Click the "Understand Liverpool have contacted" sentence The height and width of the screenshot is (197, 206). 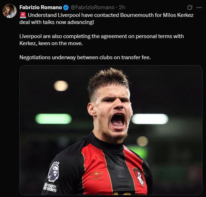tap(74, 15)
